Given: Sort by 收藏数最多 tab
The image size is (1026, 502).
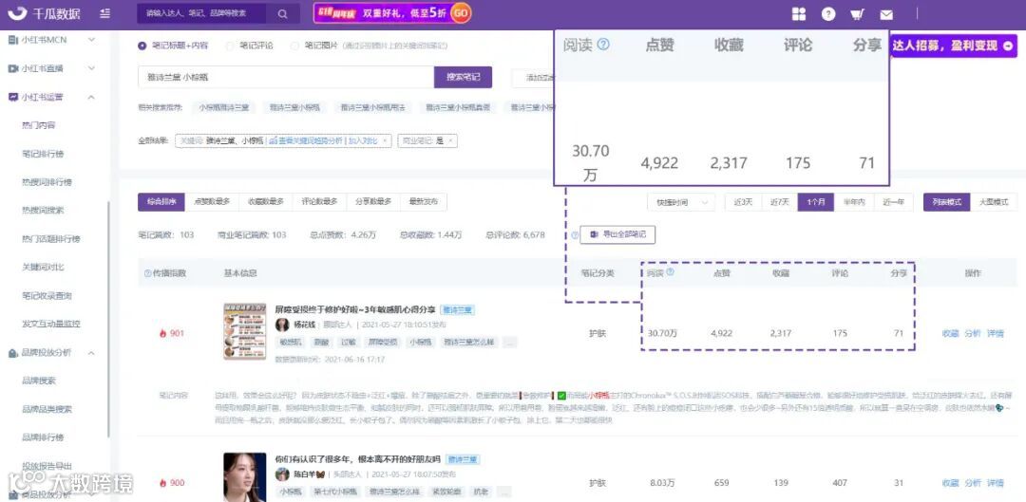Looking at the screenshot, I should tap(266, 202).
